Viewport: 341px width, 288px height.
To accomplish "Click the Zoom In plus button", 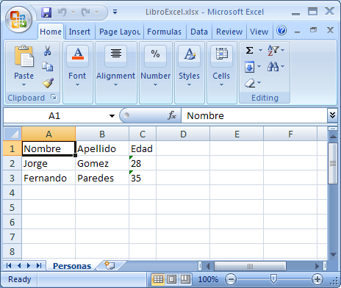I will coord(317,279).
